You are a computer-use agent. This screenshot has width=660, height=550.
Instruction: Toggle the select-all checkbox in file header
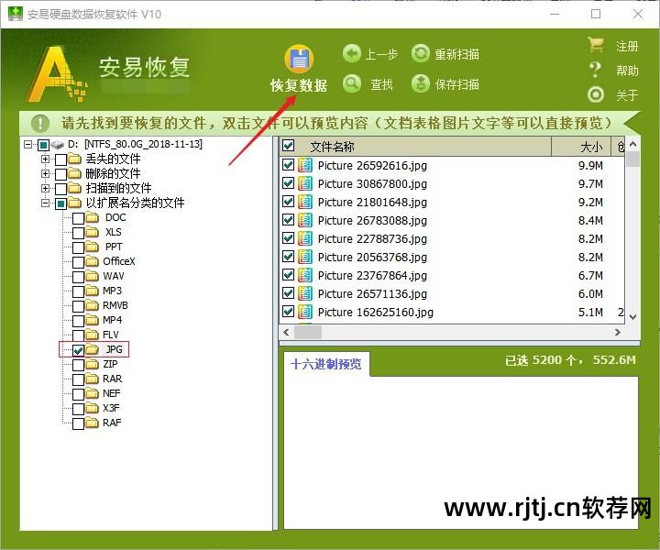click(289, 146)
